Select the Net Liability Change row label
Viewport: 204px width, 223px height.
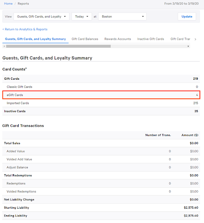[x=19, y=199]
